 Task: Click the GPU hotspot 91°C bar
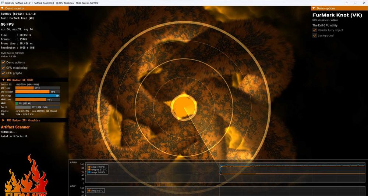tap(38, 92)
